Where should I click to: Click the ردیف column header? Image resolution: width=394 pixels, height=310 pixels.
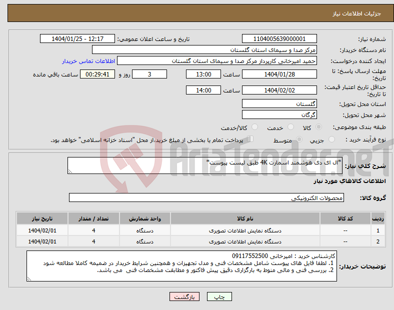[378, 218]
